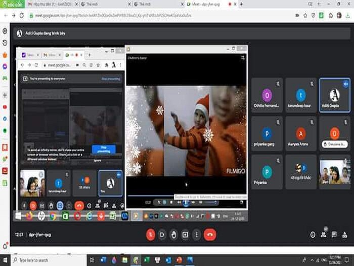Open the green extension icon in address bar
Viewport: 354px width, 266px height.
pos(321,15)
